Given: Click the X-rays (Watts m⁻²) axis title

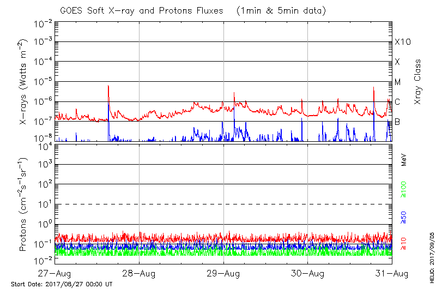Looking at the screenshot, I should coord(24,82).
